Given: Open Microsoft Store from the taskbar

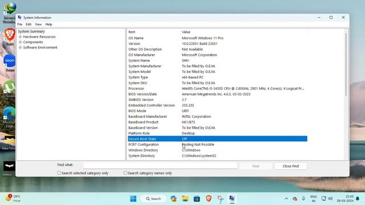Looking at the screenshot, I should [x=197, y=199].
